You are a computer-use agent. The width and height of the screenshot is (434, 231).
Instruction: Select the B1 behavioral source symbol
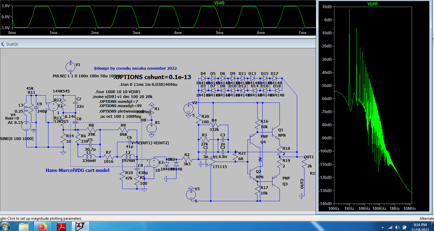[x=151, y=128]
